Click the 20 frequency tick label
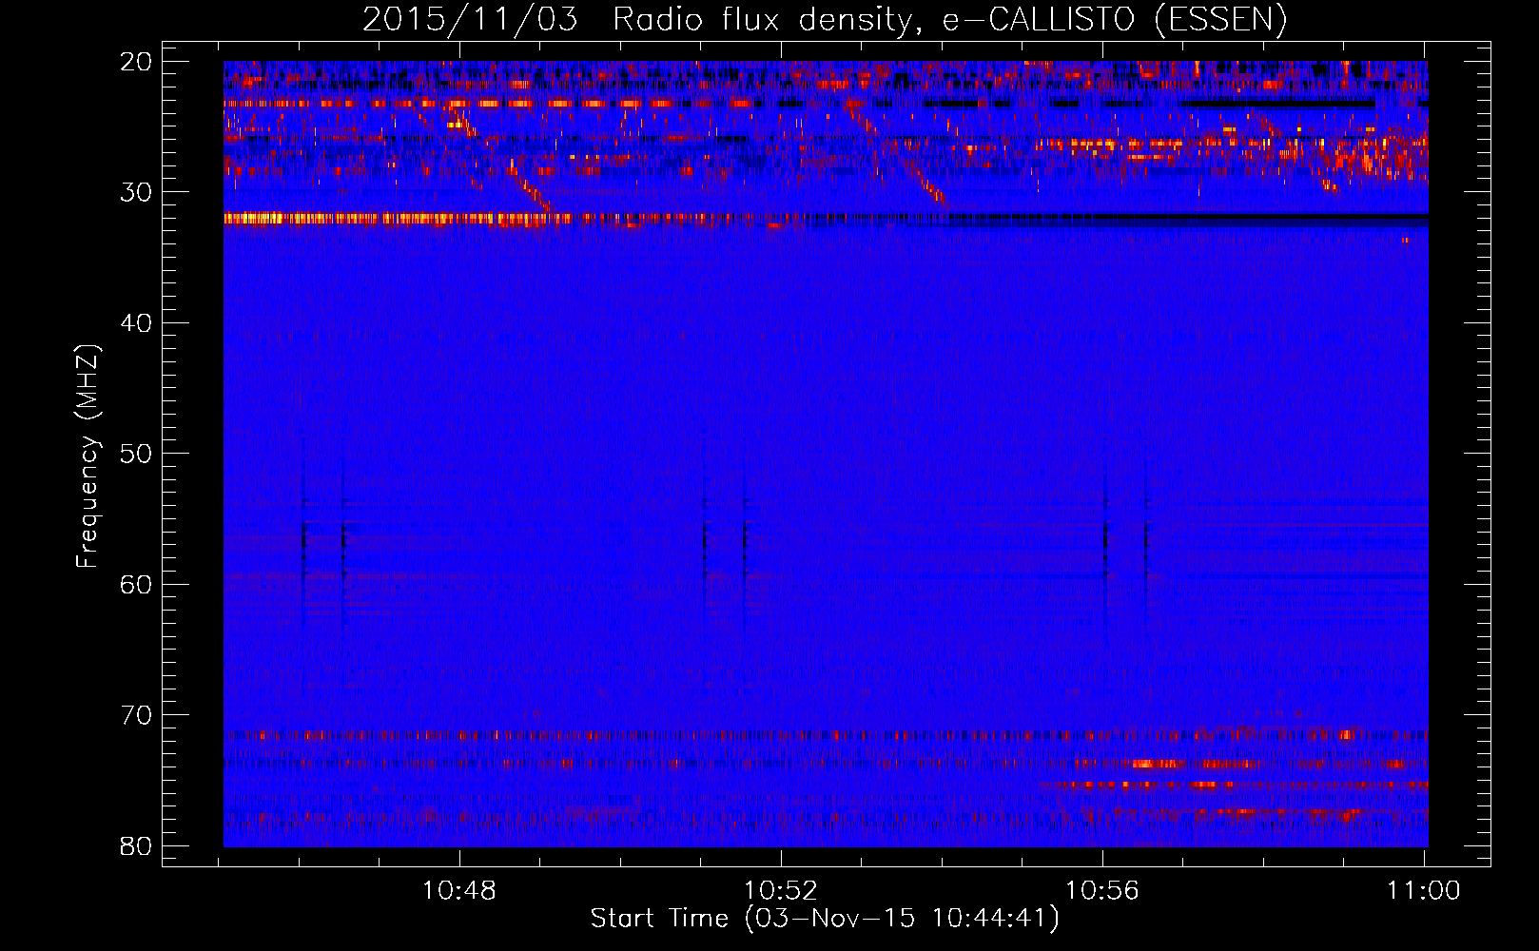The height and width of the screenshot is (951, 1539). (x=138, y=62)
